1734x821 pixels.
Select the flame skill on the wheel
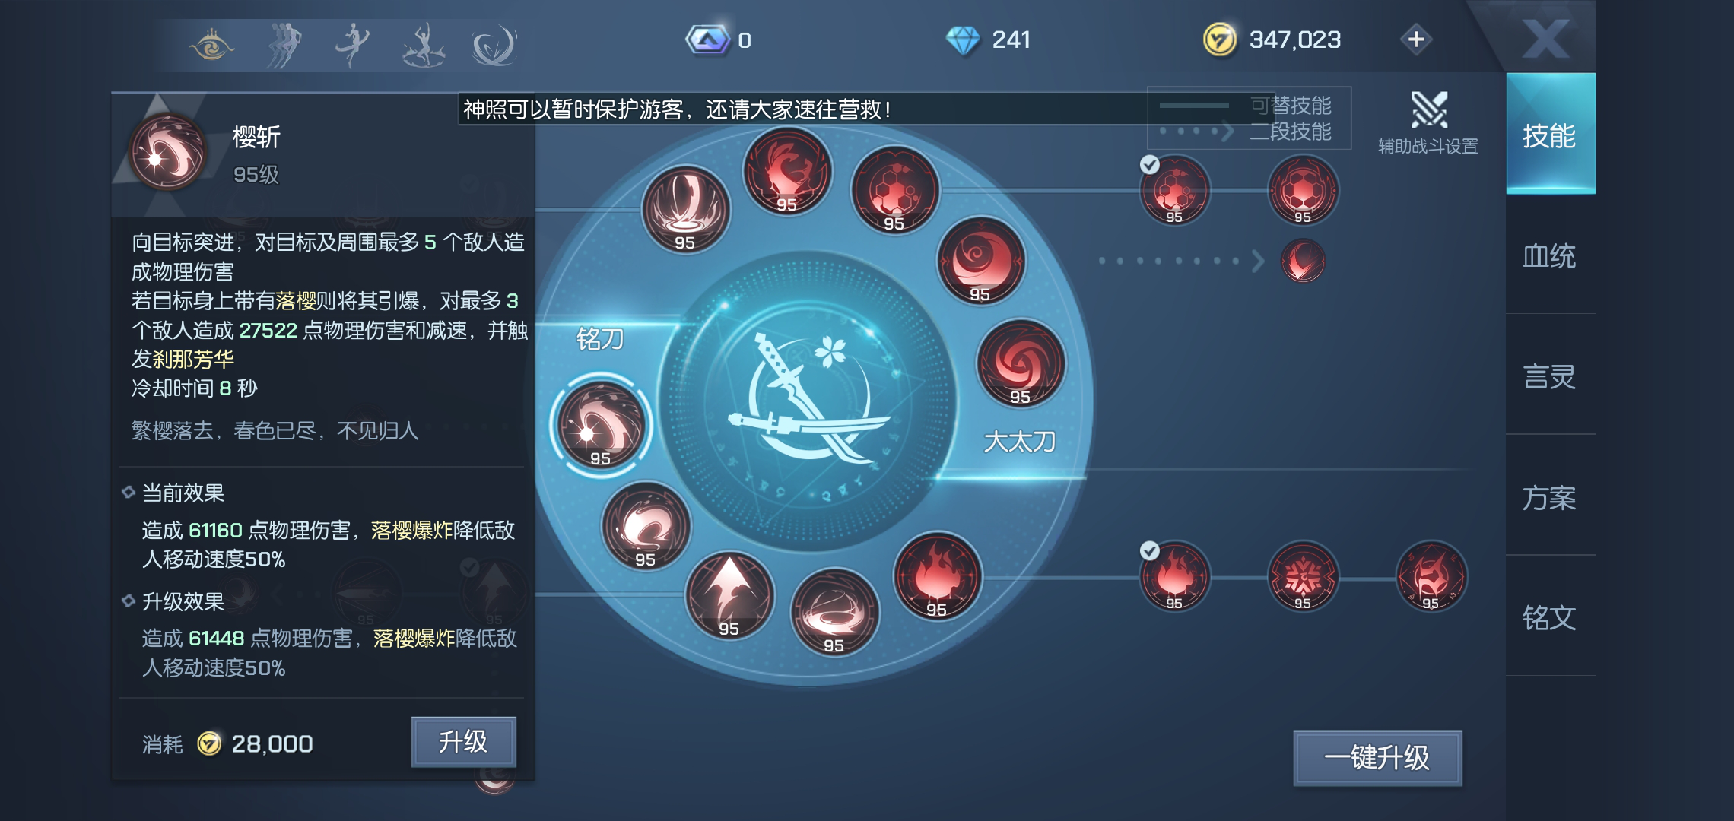coord(937,576)
